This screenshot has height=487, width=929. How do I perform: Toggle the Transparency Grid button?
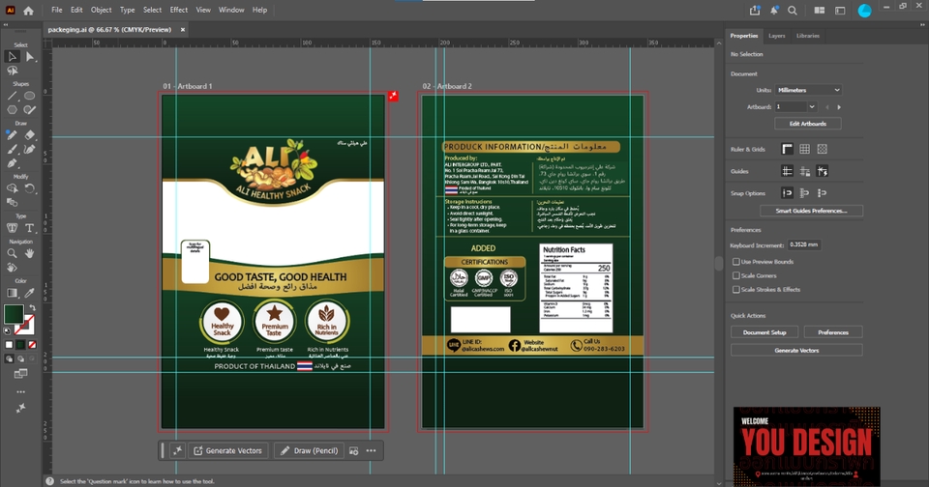pyautogui.click(x=822, y=149)
